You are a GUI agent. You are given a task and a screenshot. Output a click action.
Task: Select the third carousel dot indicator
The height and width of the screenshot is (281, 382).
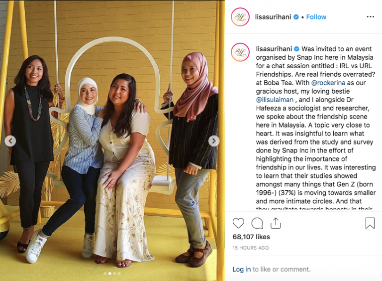click(x=114, y=274)
